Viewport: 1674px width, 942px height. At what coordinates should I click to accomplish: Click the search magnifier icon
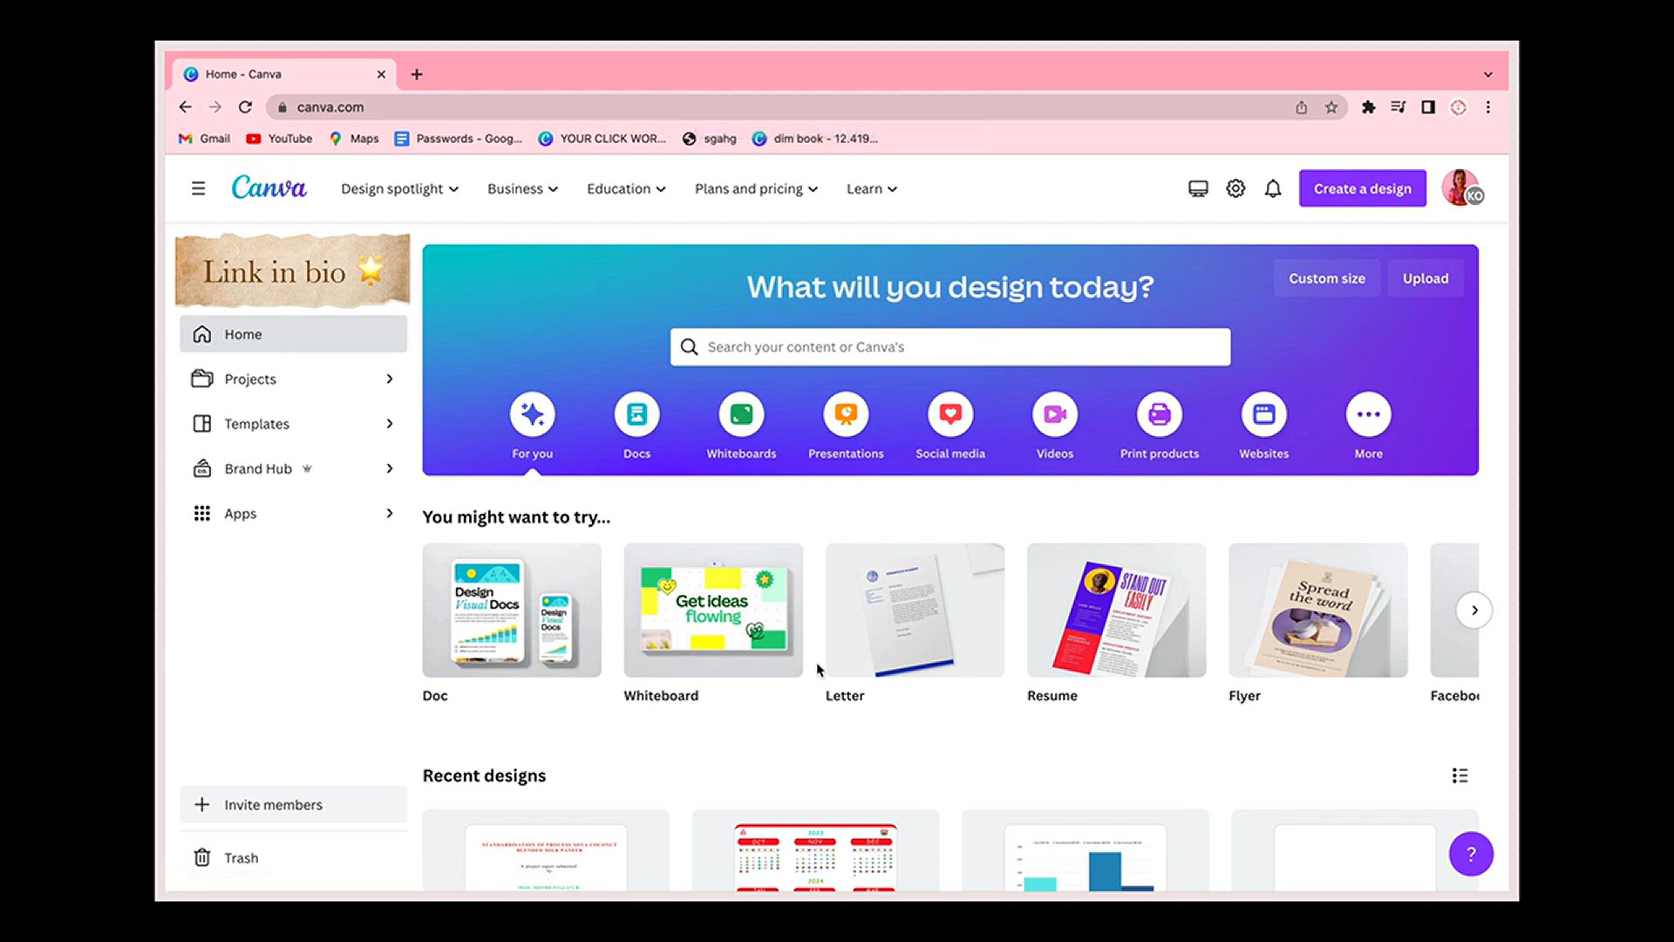(689, 347)
